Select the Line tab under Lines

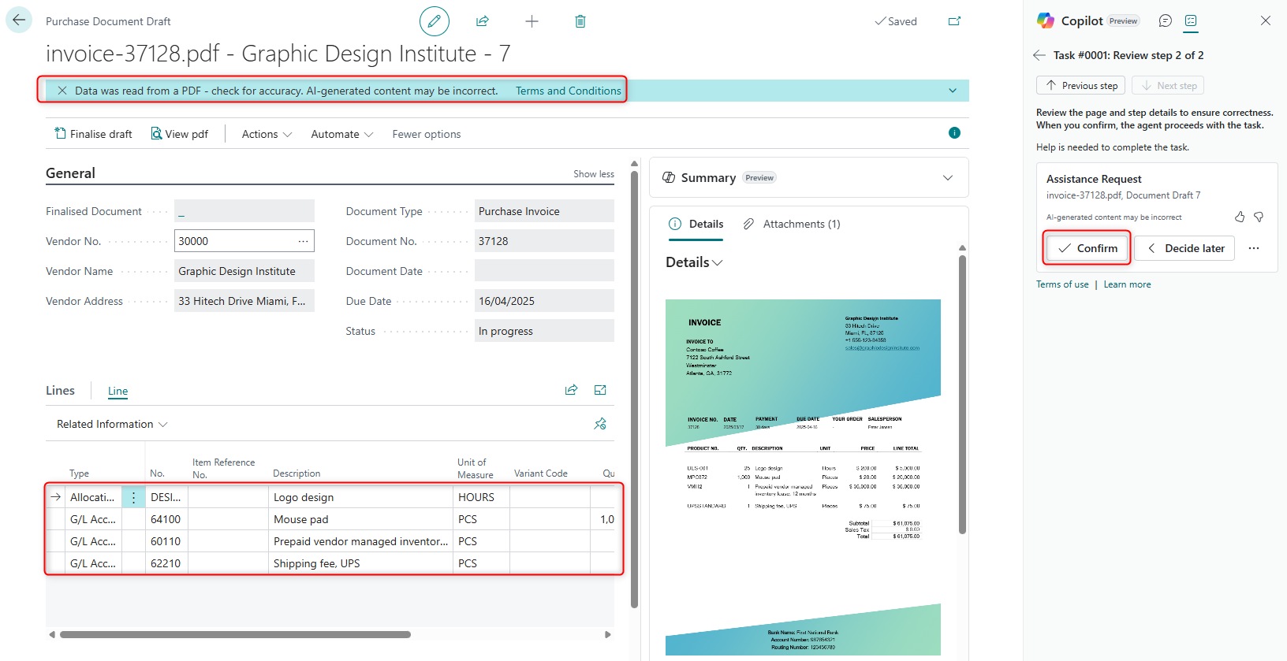pos(118,391)
